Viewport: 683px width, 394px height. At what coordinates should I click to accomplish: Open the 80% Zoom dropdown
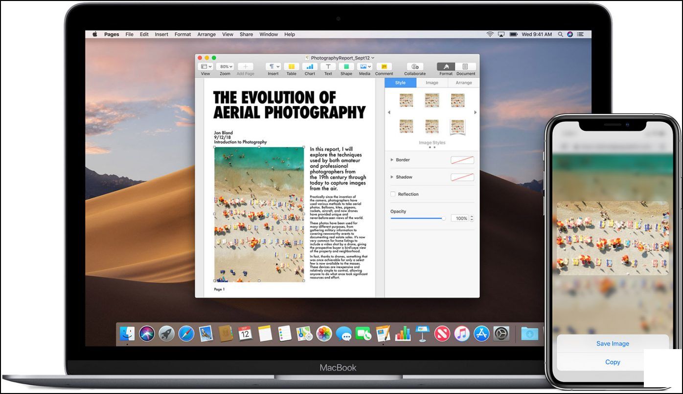point(225,66)
